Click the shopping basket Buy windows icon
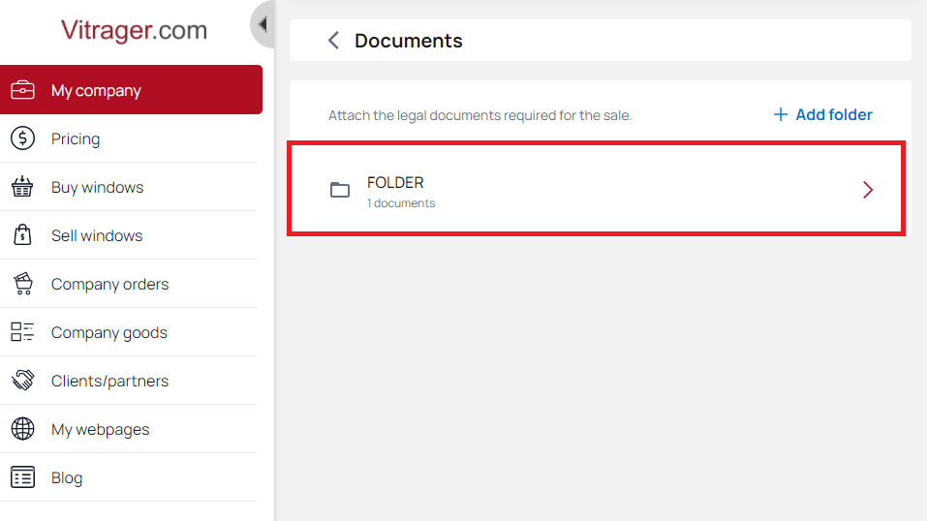This screenshot has height=521, width=929. pos(22,187)
